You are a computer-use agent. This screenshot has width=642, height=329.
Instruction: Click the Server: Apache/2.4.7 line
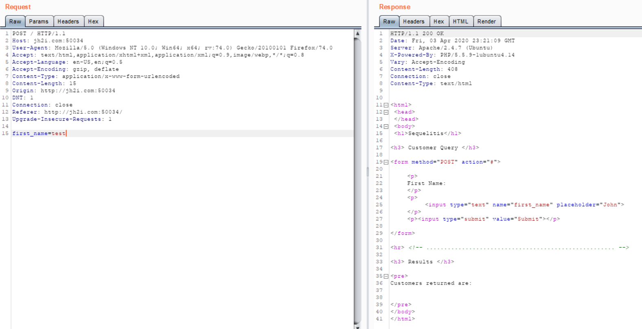click(x=442, y=48)
